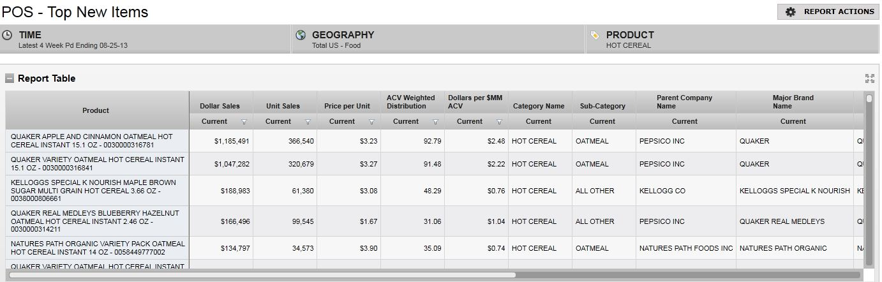Click the Product column header
The height and width of the screenshot is (282, 882).
pyautogui.click(x=96, y=110)
